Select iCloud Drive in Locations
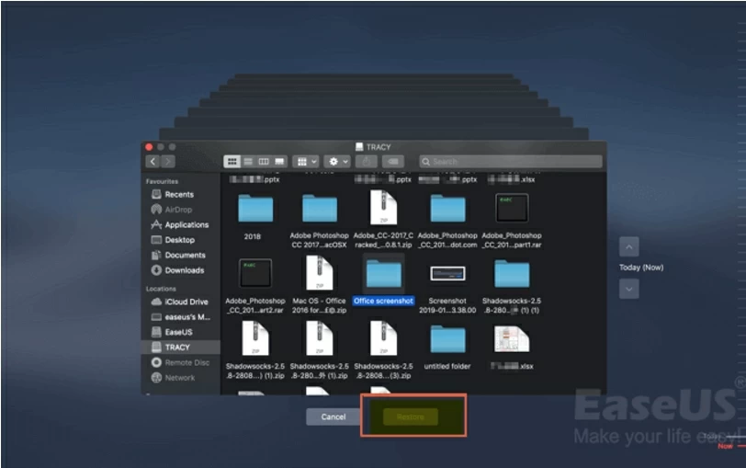 click(186, 302)
